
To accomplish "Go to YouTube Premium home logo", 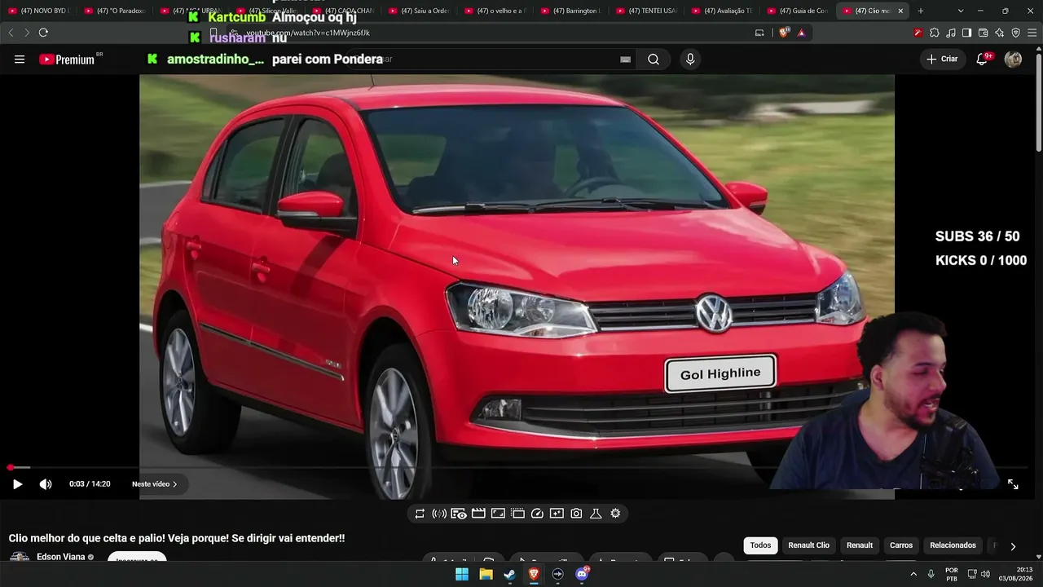I will pos(67,60).
